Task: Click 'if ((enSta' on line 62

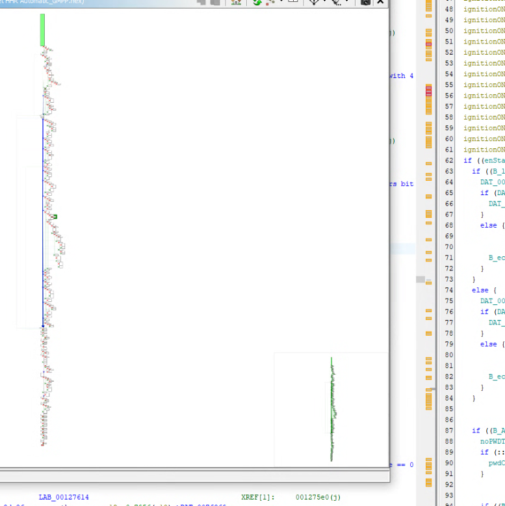Action: (484, 161)
